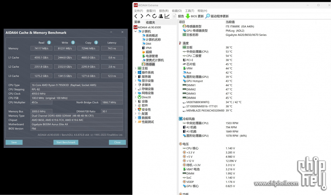
Task: Select 便携式计算机 in the tree
Action: click(x=153, y=60)
